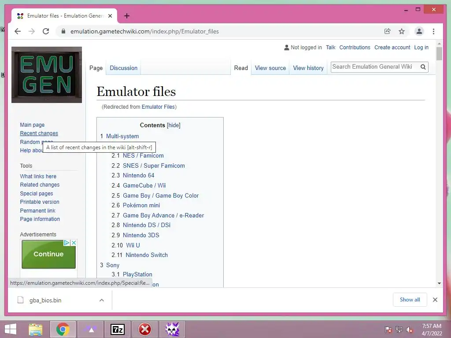Image resolution: width=451 pixels, height=338 pixels.
Task: Close the advertisement with the X icon
Action: 74,243
